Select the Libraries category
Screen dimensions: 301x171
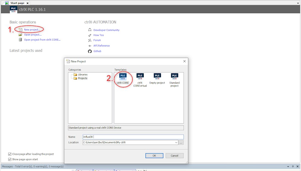tap(83, 75)
